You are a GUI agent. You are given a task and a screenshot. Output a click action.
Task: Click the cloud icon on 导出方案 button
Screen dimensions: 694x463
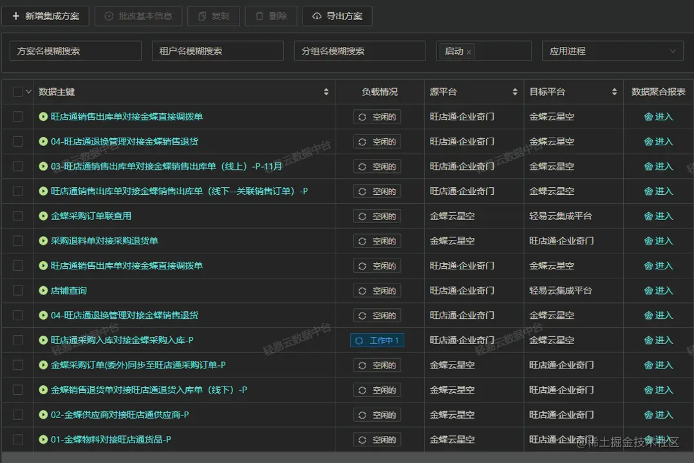pos(318,16)
